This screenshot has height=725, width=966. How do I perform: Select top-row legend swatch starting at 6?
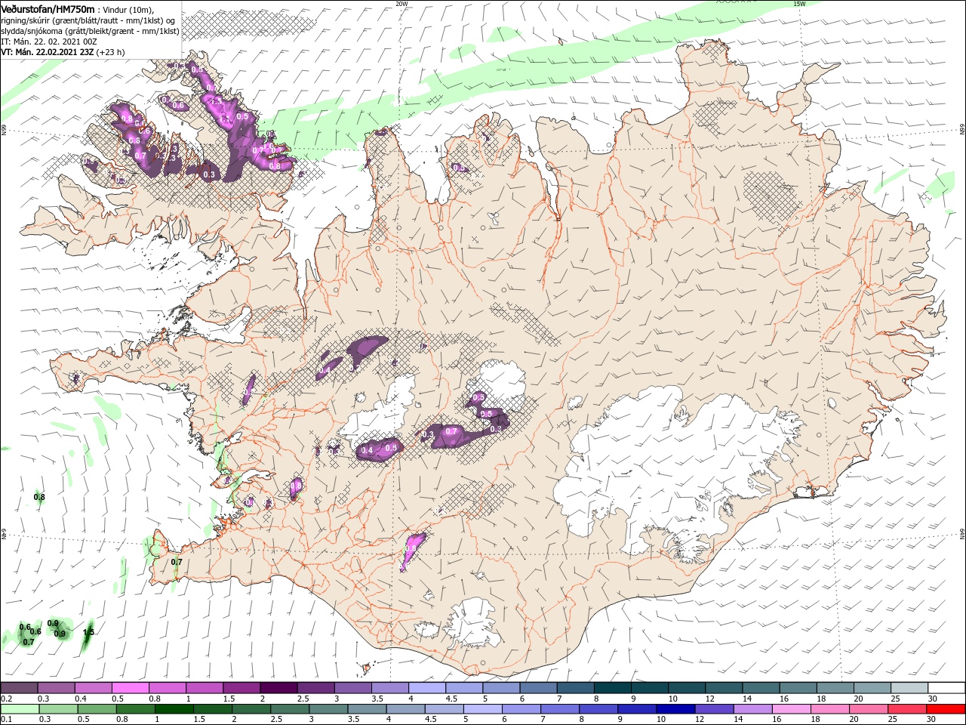coord(539,688)
